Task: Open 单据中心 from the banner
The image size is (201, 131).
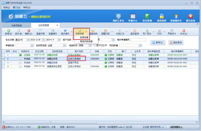Action: click(x=133, y=18)
